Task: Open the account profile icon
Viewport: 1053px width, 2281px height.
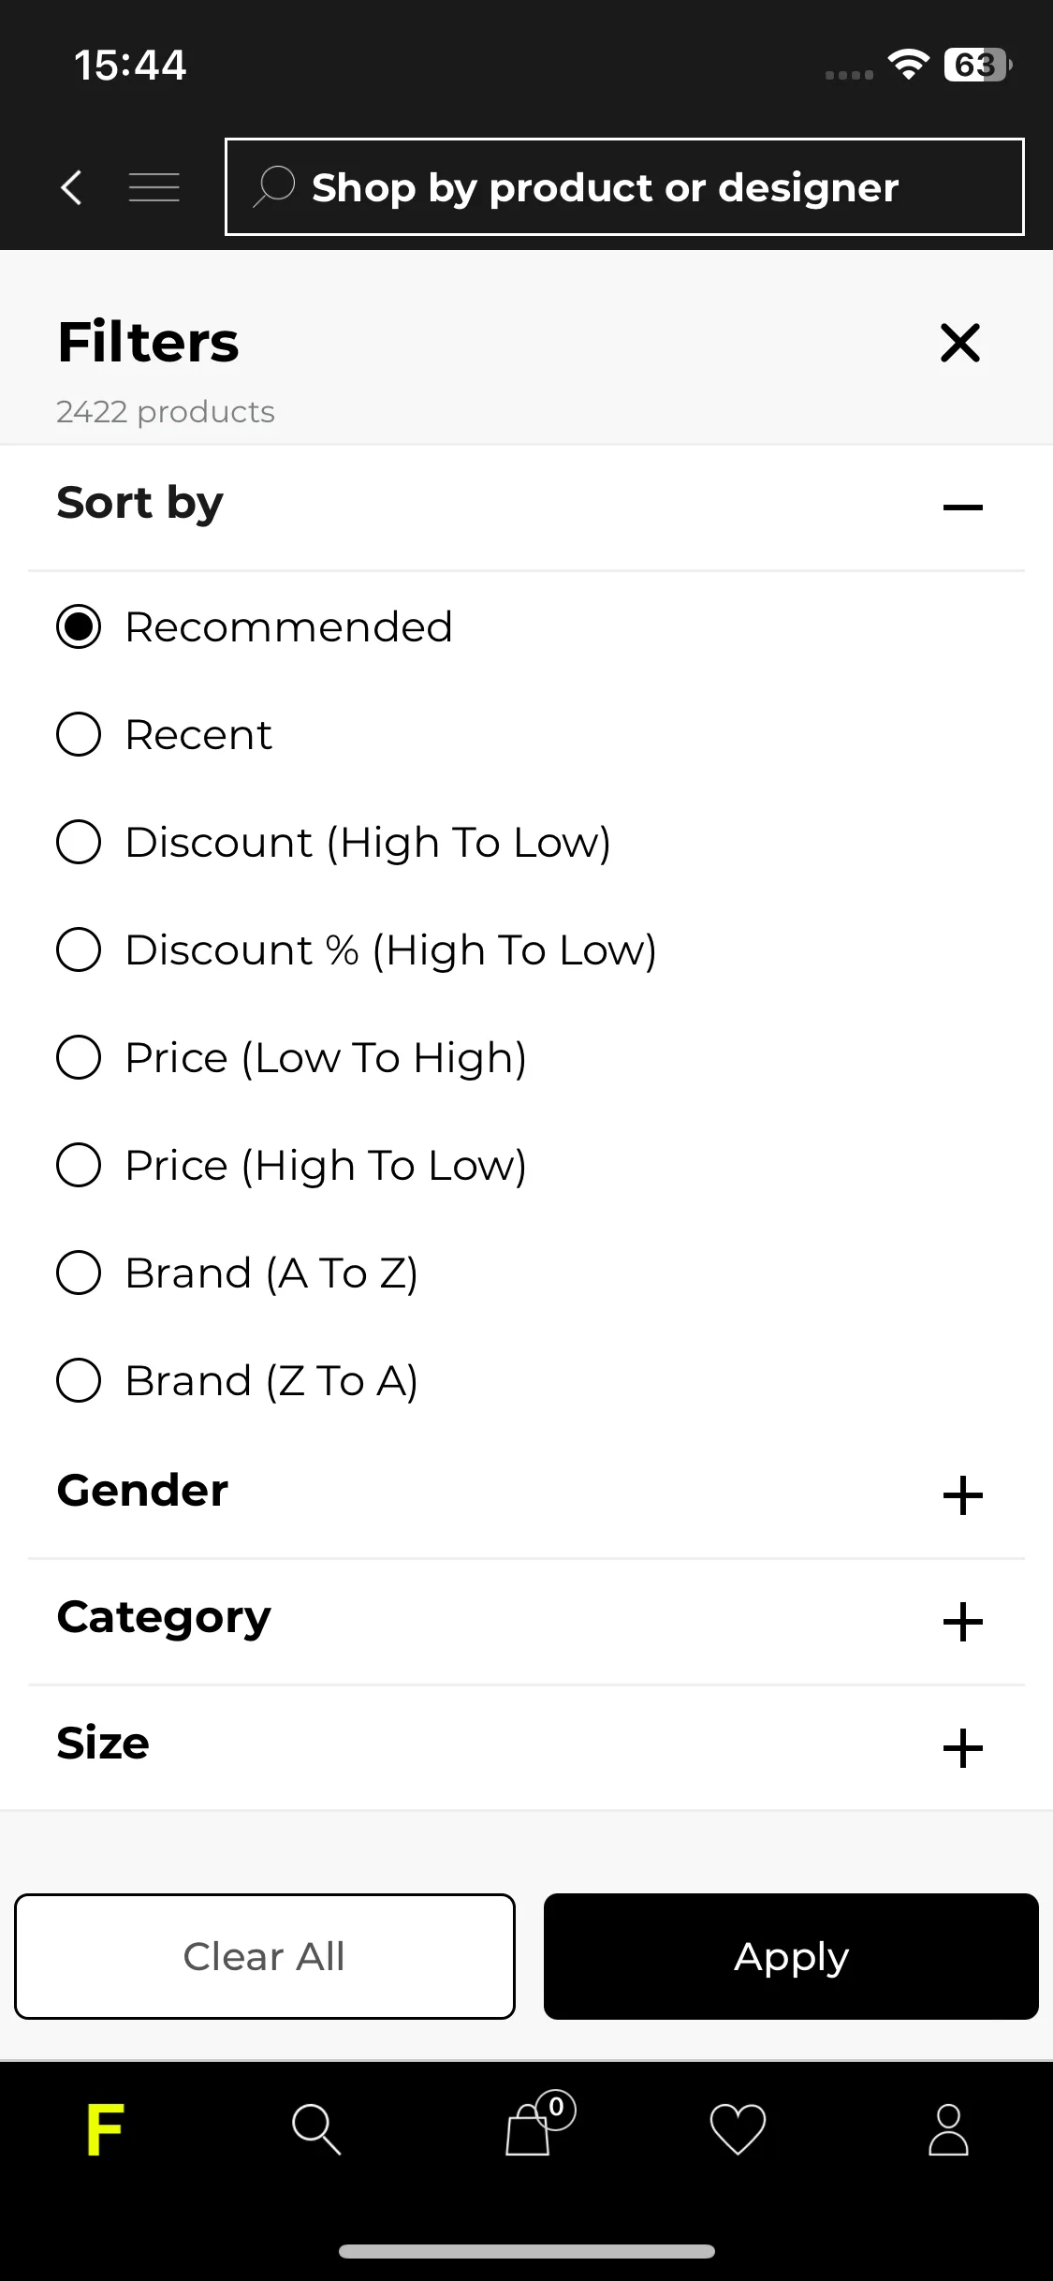Action: [x=948, y=2129]
